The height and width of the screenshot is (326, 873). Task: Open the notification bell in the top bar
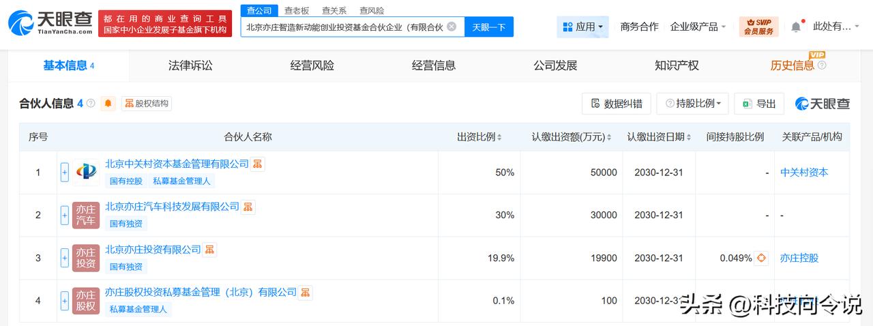point(796,27)
